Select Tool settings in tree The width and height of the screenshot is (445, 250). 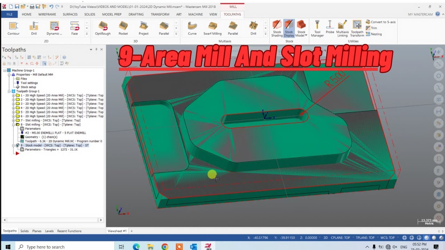29,83
